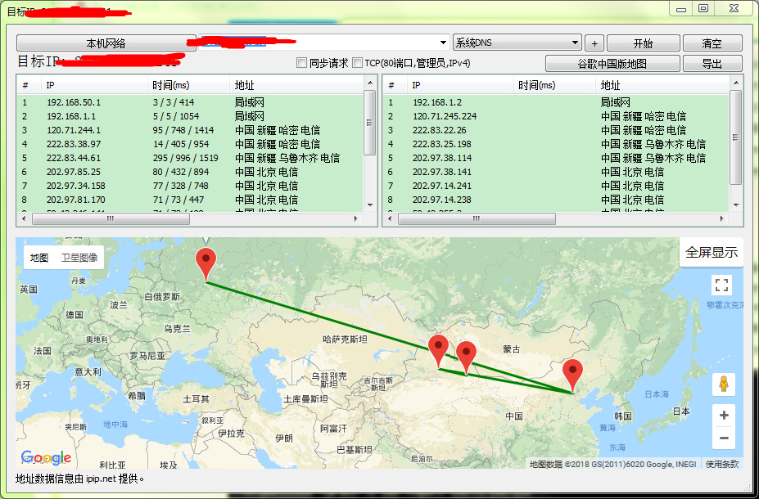This screenshot has height=499, width=759.
Task: Click right table's horizontal scrollbar thumb
Action: click(477, 219)
